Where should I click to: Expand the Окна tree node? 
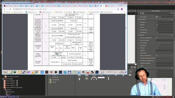tap(5, 94)
